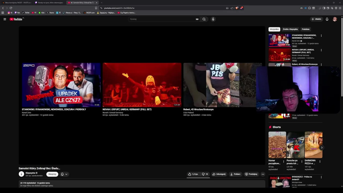Viewport: 343px width, 193px height.
Task: Open more video actions ellipsis
Action: click(x=263, y=174)
